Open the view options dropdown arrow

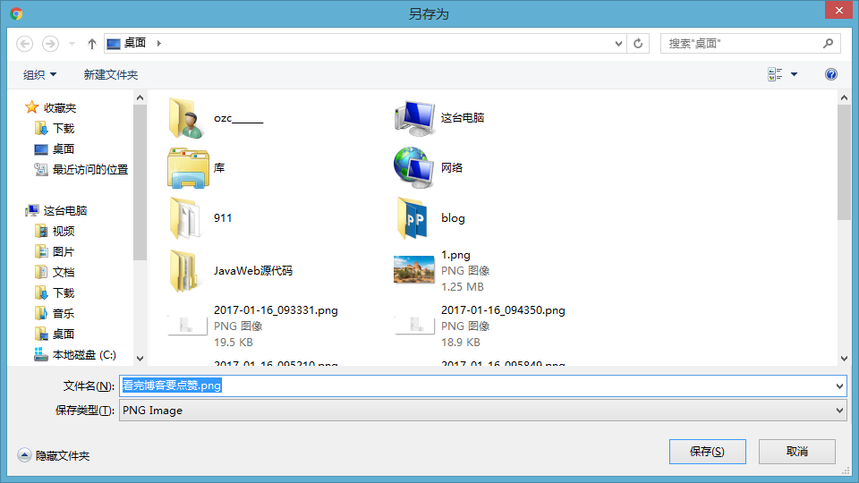[x=794, y=74]
